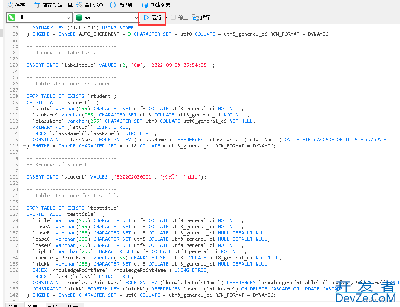Click the CONSTRAINT `knowledgePointName` FOREIGN KEY line
This screenshot has width=400, height=307.
pos(216,283)
